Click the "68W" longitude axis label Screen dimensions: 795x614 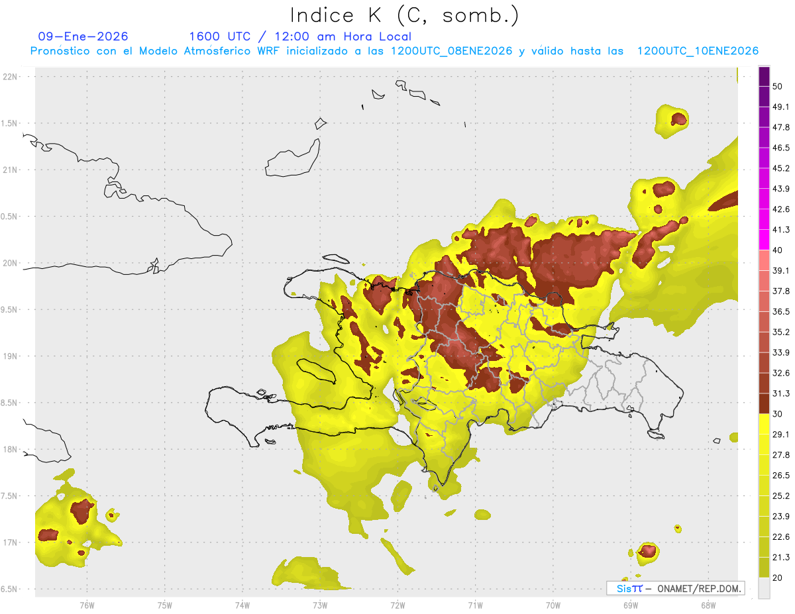click(x=708, y=605)
